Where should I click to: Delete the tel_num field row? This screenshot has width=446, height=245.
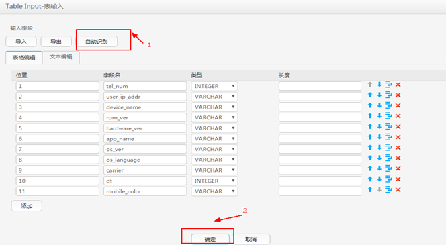pyautogui.click(x=398, y=85)
